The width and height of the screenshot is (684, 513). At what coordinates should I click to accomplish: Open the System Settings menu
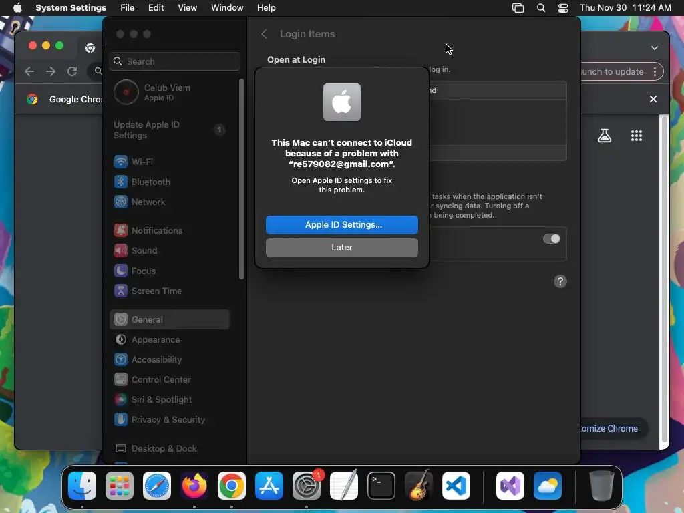click(71, 7)
